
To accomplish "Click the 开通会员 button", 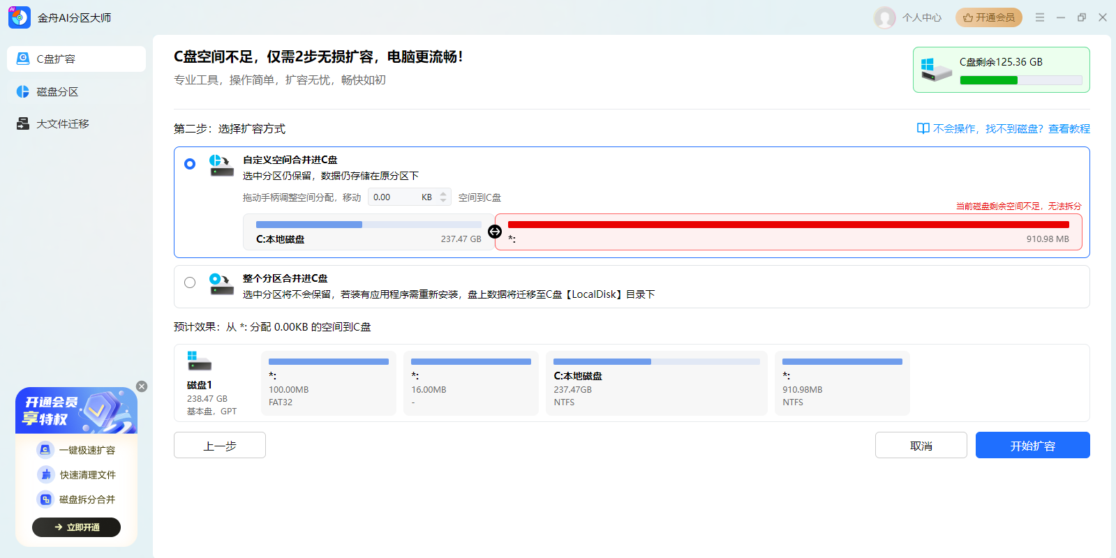I will [x=988, y=17].
